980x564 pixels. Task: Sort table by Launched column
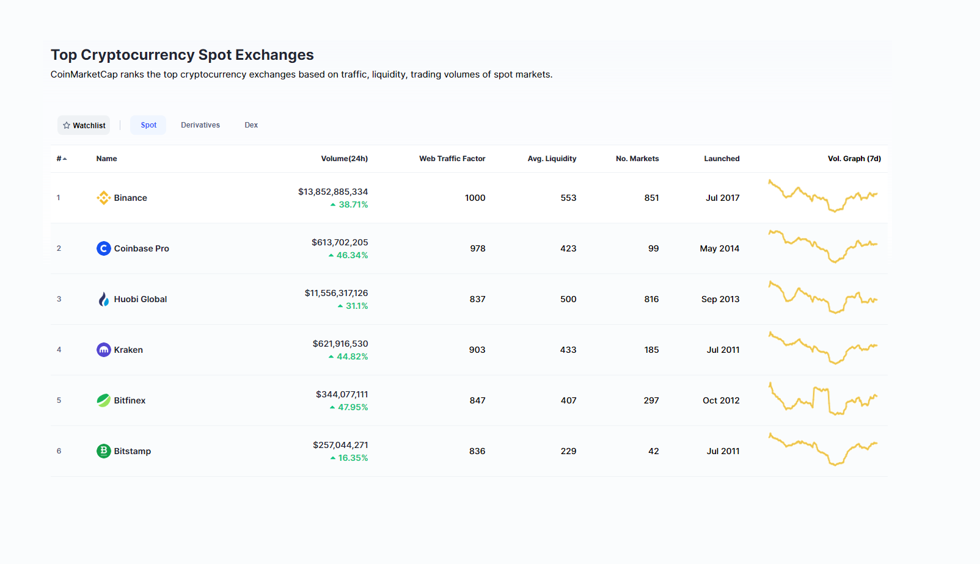[722, 159]
